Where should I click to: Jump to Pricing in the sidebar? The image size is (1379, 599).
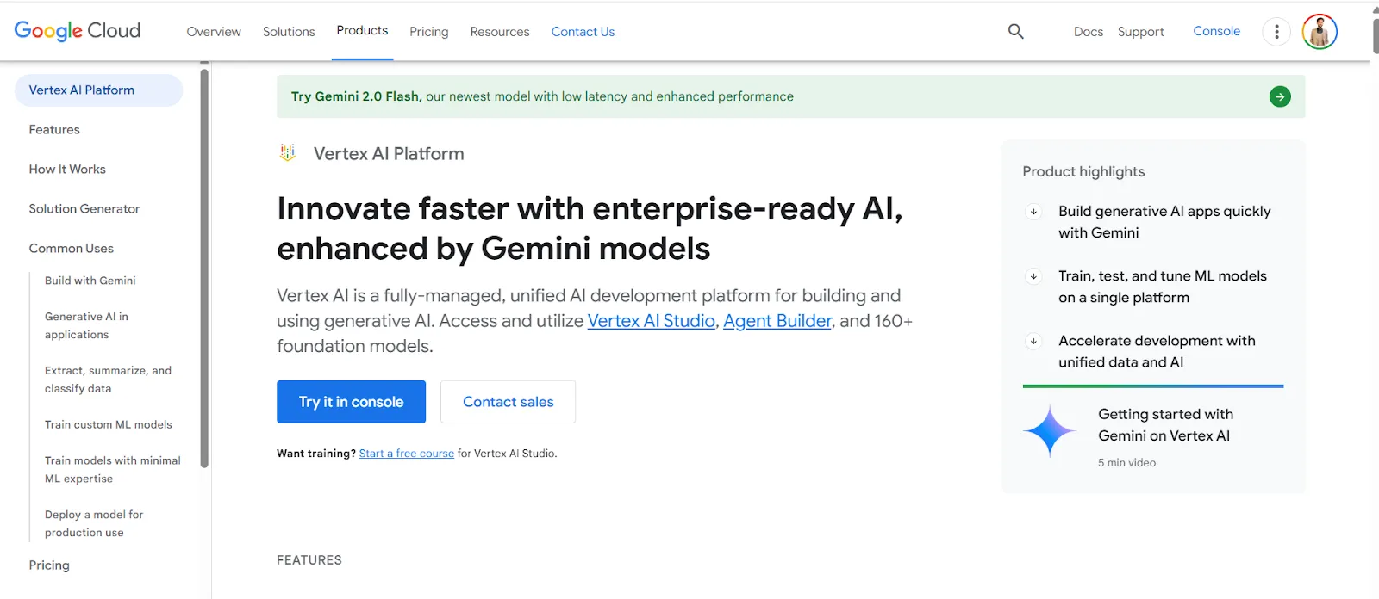pyautogui.click(x=49, y=565)
